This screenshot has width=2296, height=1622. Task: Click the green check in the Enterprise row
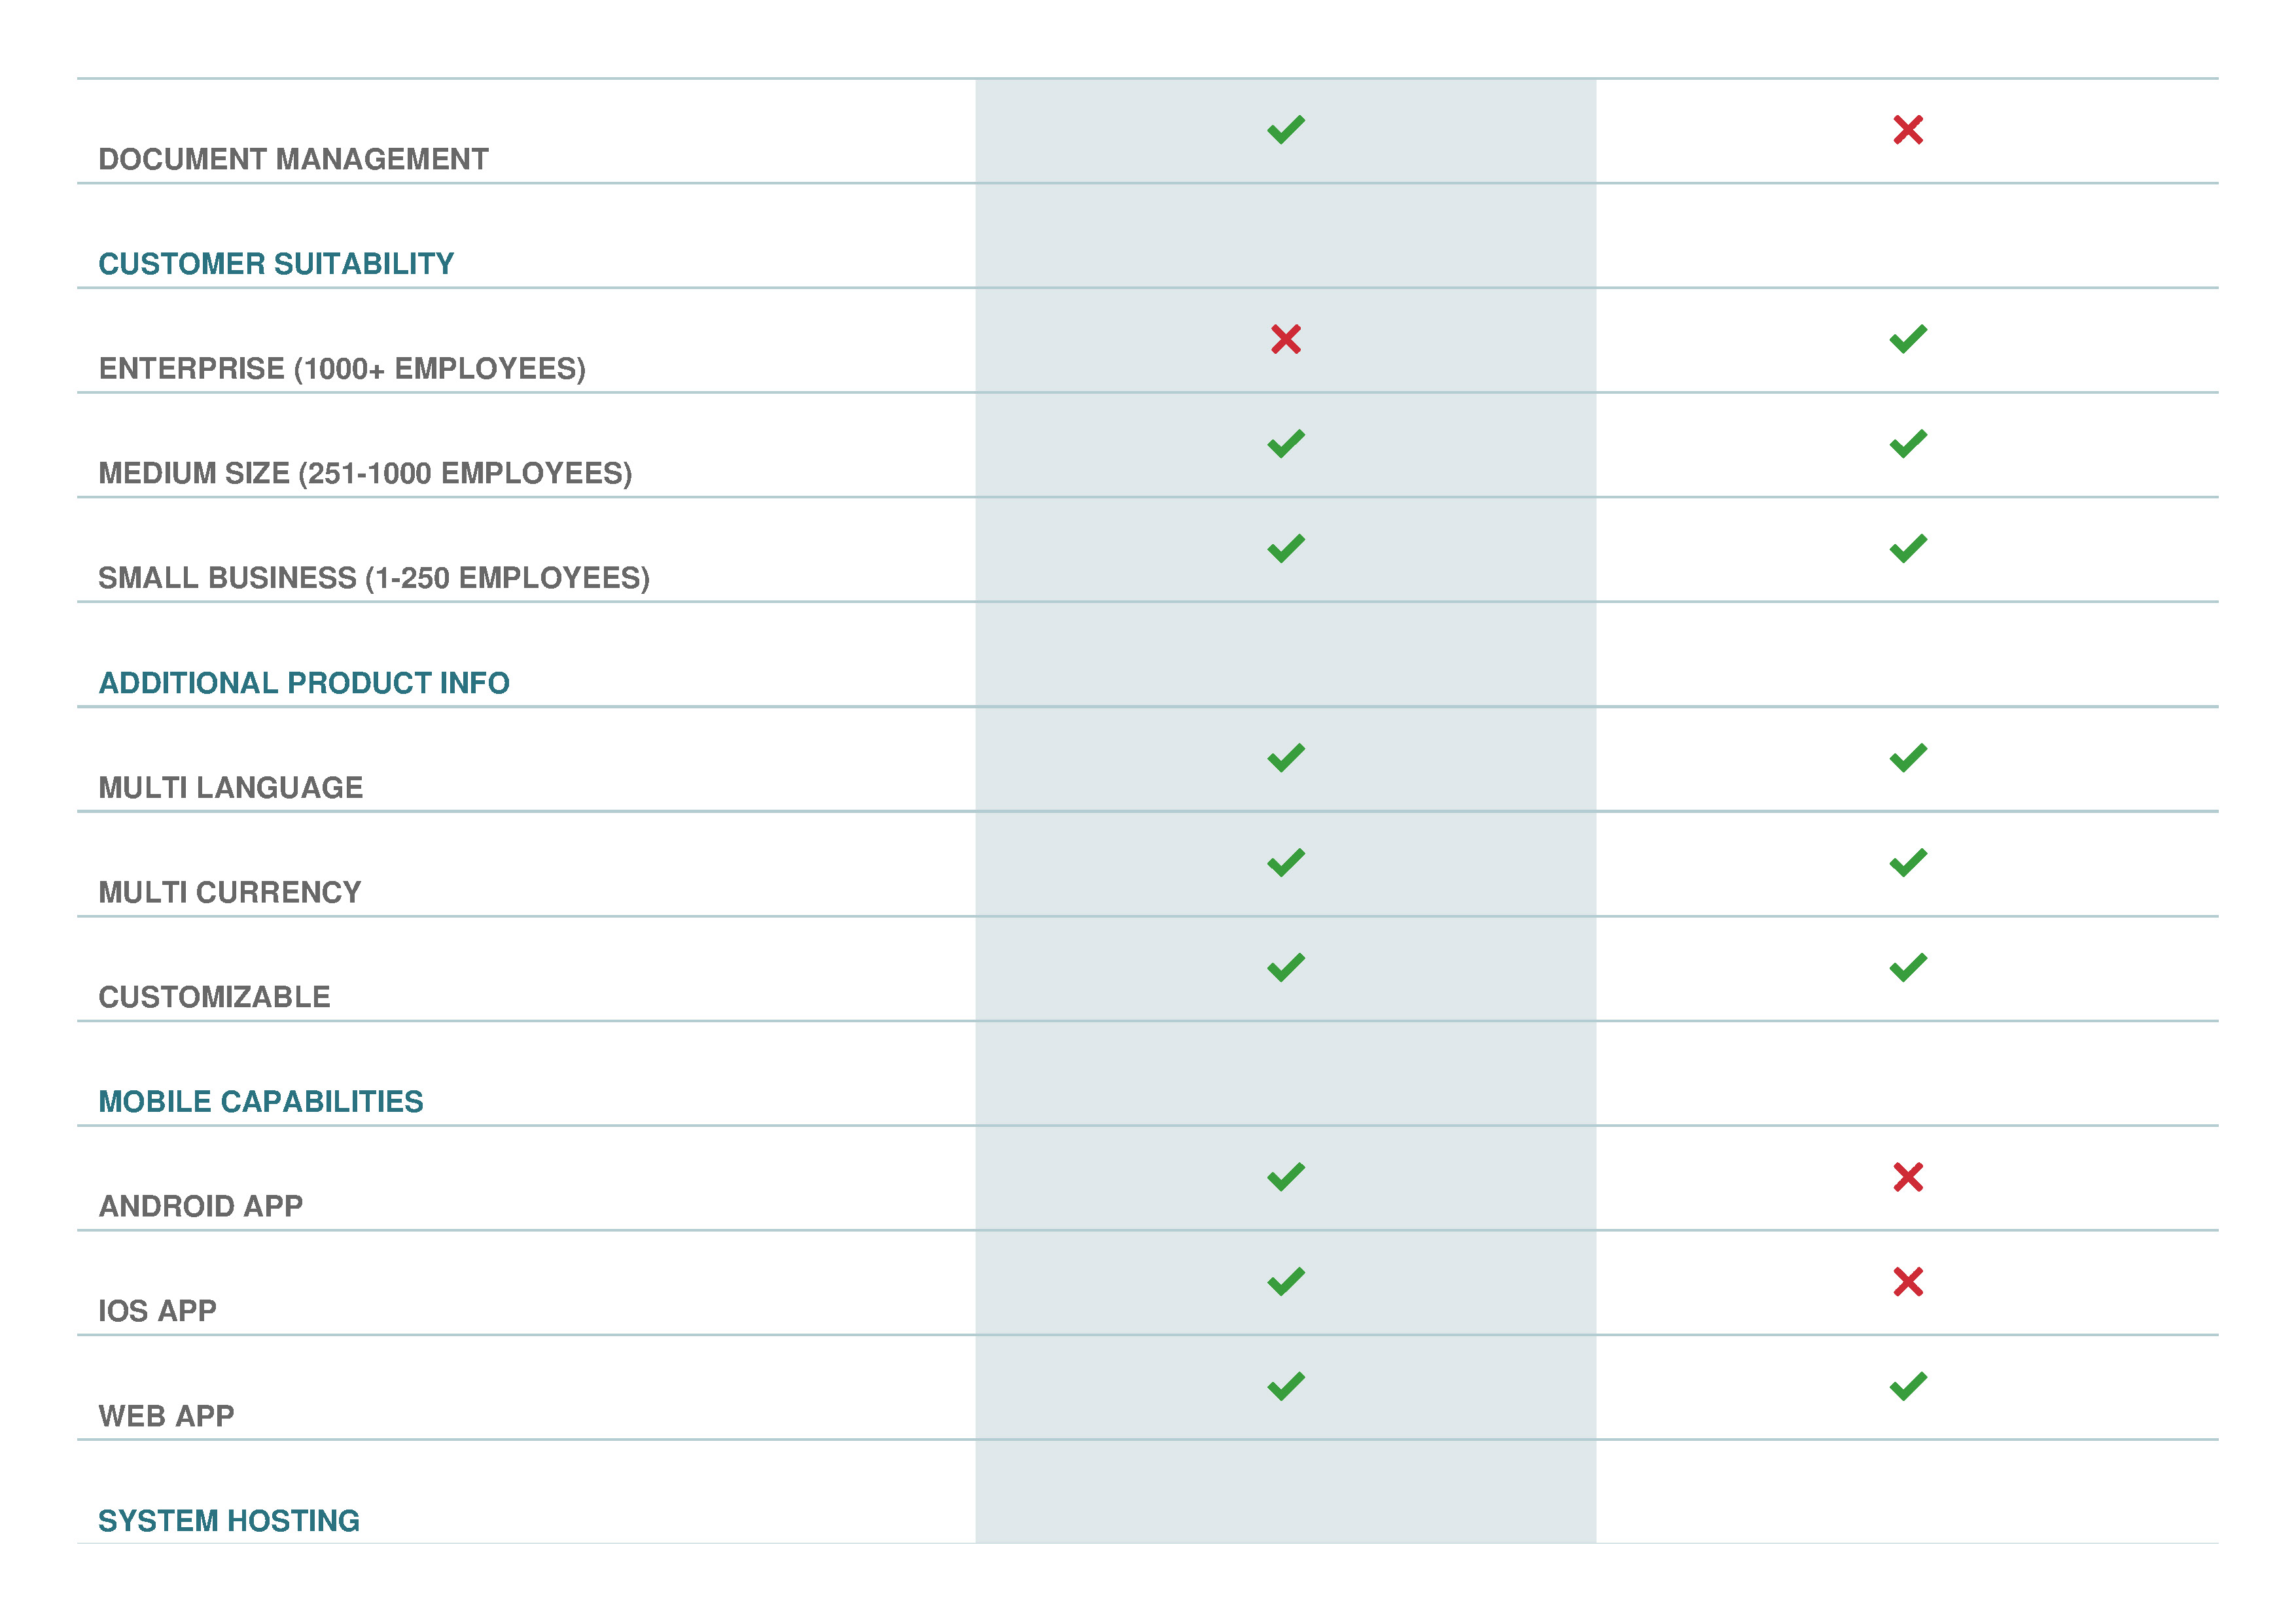(x=1907, y=339)
